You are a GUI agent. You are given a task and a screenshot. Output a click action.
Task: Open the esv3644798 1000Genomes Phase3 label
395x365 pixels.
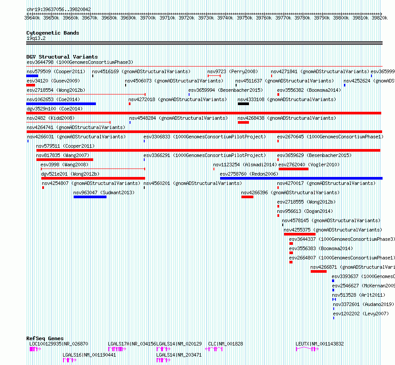[80, 62]
